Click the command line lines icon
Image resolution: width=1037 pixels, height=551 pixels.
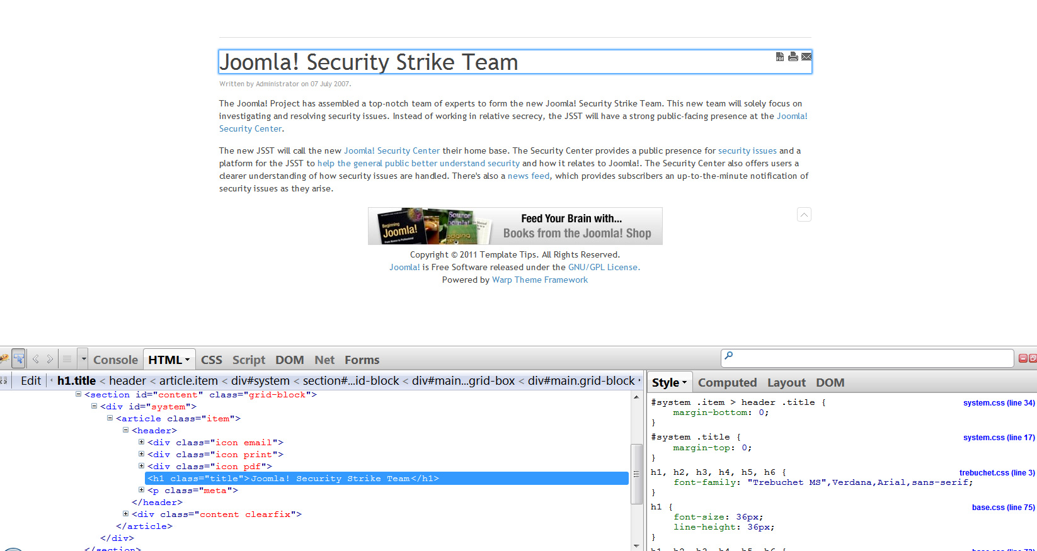(67, 359)
